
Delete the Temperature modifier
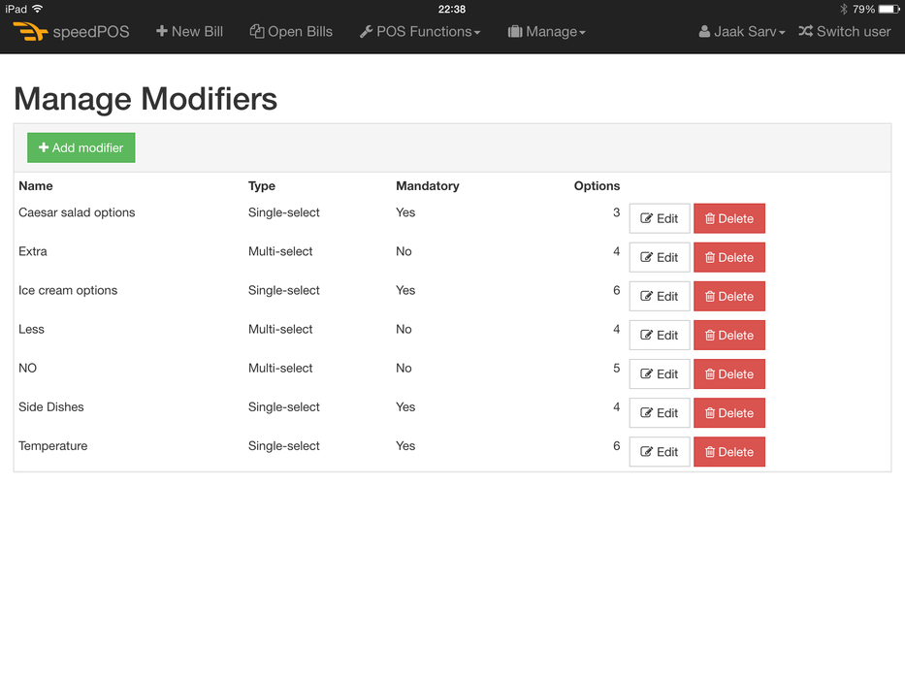point(729,452)
